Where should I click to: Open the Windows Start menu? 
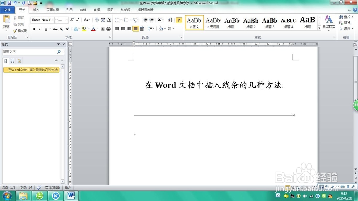point(7,196)
